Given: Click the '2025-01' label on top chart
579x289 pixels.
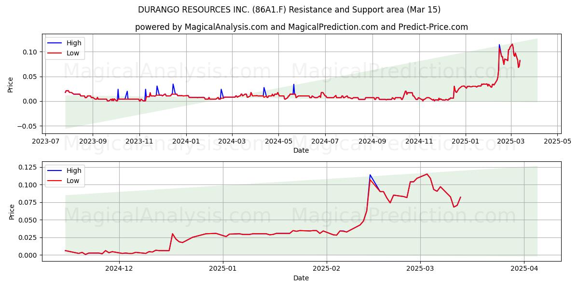Looking at the screenshot, I should [x=466, y=142].
